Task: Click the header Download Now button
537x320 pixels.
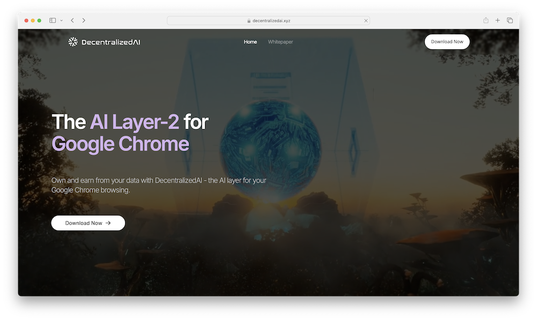Action: (447, 42)
